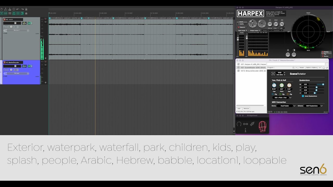Click the UI button in FX window

pos(320,68)
